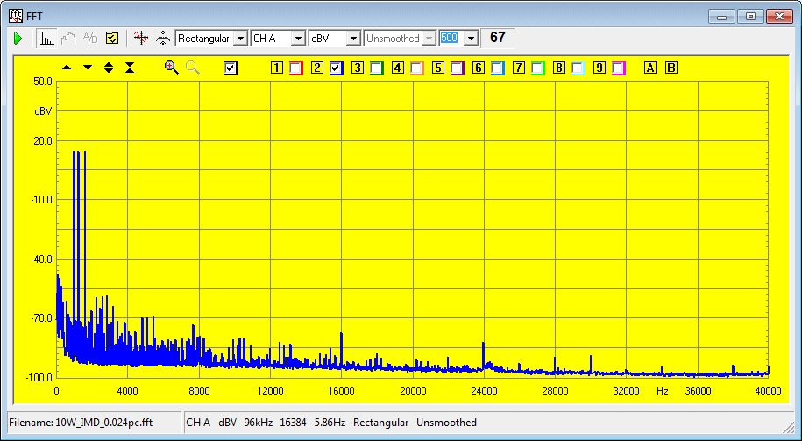Screen dimensions: 802x441
Task: Enable the cyan trace 8 checkbox
Action: click(x=578, y=68)
